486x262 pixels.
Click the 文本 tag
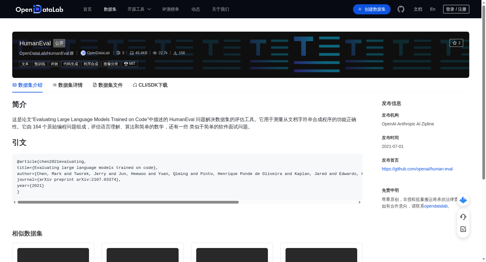tap(25, 64)
